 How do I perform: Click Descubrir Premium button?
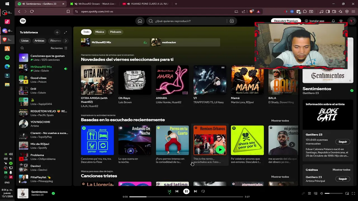[x=286, y=21]
